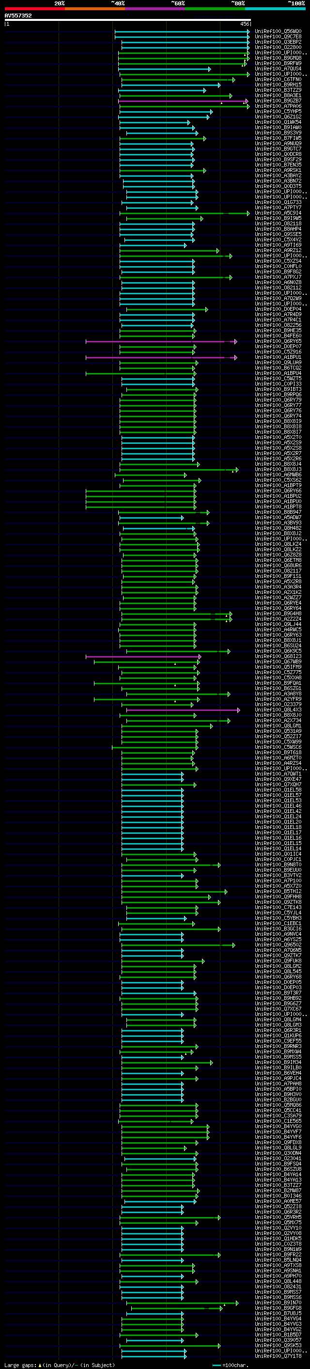Click the green ~80% identity legend segment
Screen dimensions: 310x1369
(x=215, y=9)
